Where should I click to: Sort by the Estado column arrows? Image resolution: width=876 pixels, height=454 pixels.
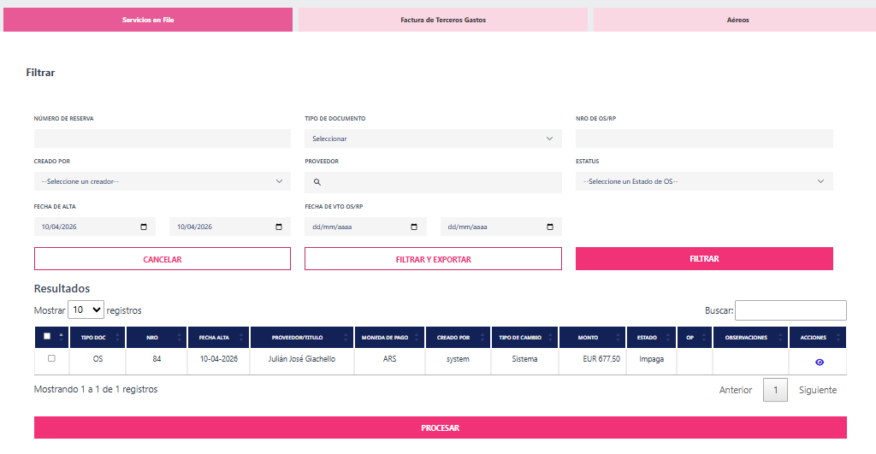click(x=668, y=337)
